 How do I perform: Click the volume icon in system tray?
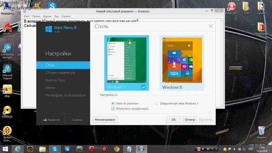(234, 149)
